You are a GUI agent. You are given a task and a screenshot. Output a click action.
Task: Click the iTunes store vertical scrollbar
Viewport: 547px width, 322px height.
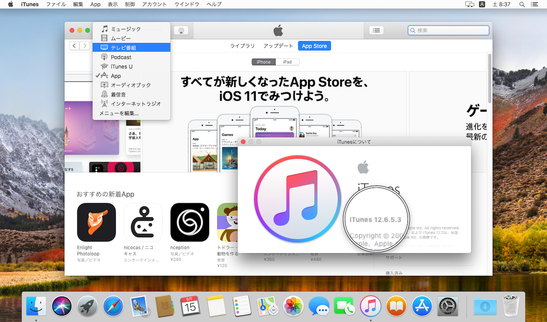click(489, 78)
